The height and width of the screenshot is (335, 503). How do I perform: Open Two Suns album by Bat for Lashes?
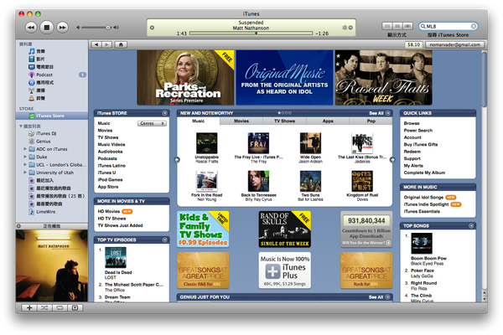pyautogui.click(x=310, y=181)
